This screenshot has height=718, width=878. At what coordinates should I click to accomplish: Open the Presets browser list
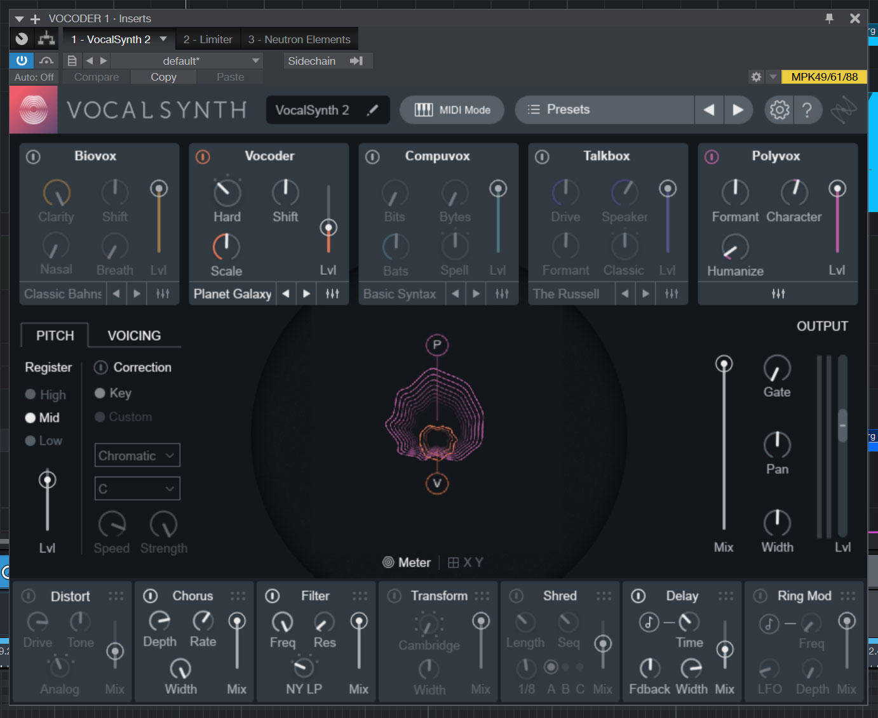tap(604, 110)
